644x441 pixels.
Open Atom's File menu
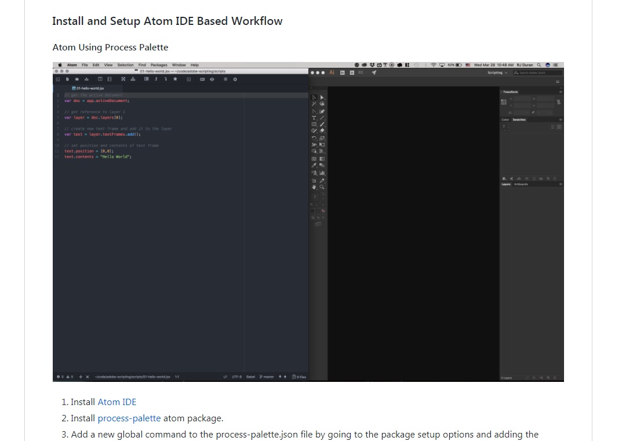tap(85, 65)
